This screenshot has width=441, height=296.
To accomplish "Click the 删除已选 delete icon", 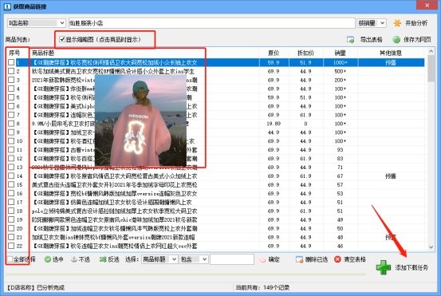I will coord(299,259).
